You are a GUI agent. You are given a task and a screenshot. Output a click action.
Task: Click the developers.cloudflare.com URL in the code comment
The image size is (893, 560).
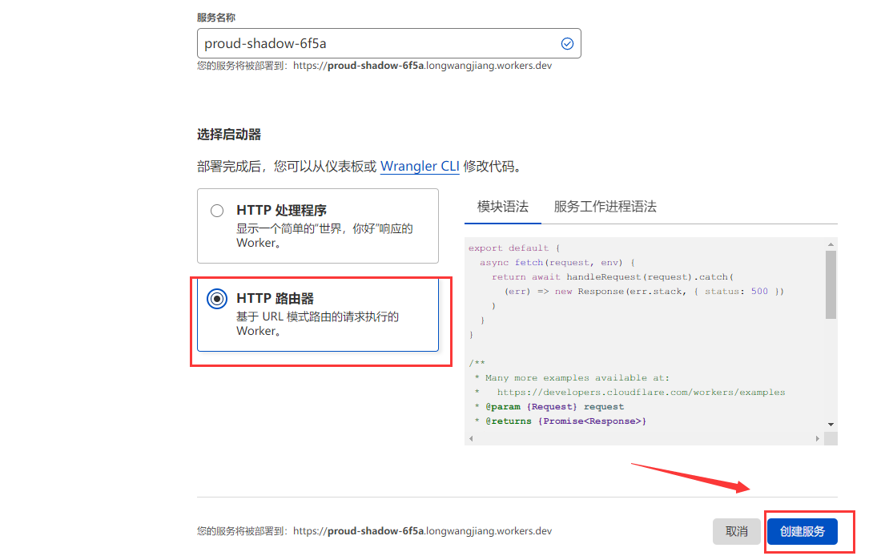[x=641, y=393]
